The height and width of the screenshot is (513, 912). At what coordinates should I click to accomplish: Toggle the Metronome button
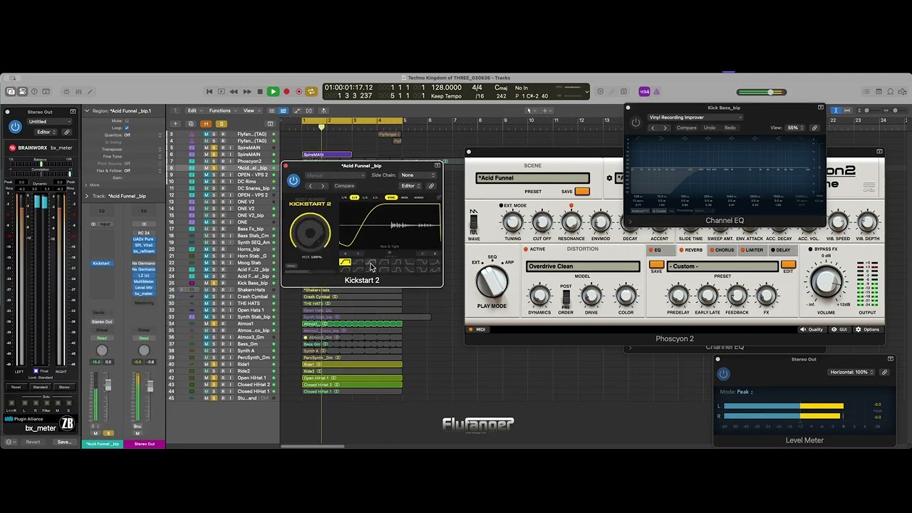point(656,91)
